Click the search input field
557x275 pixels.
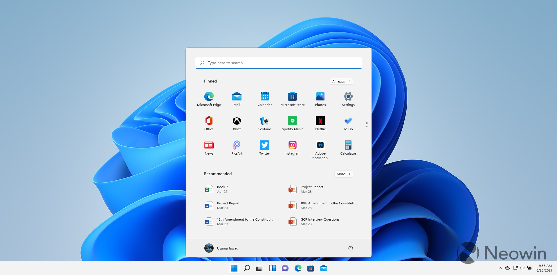coord(278,63)
